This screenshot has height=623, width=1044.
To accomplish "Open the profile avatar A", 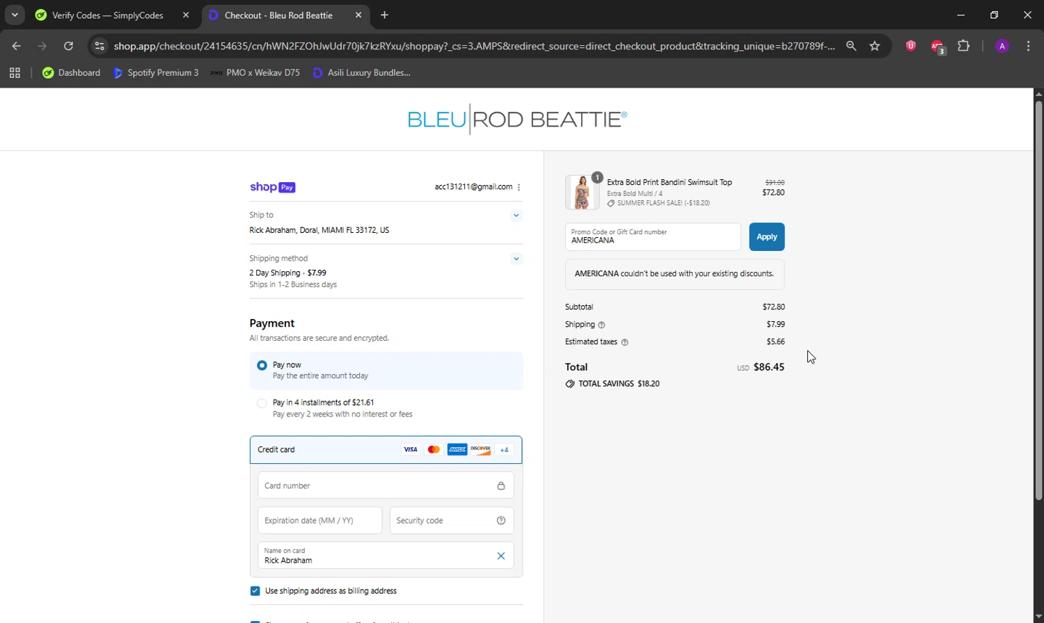I will [x=1002, y=46].
